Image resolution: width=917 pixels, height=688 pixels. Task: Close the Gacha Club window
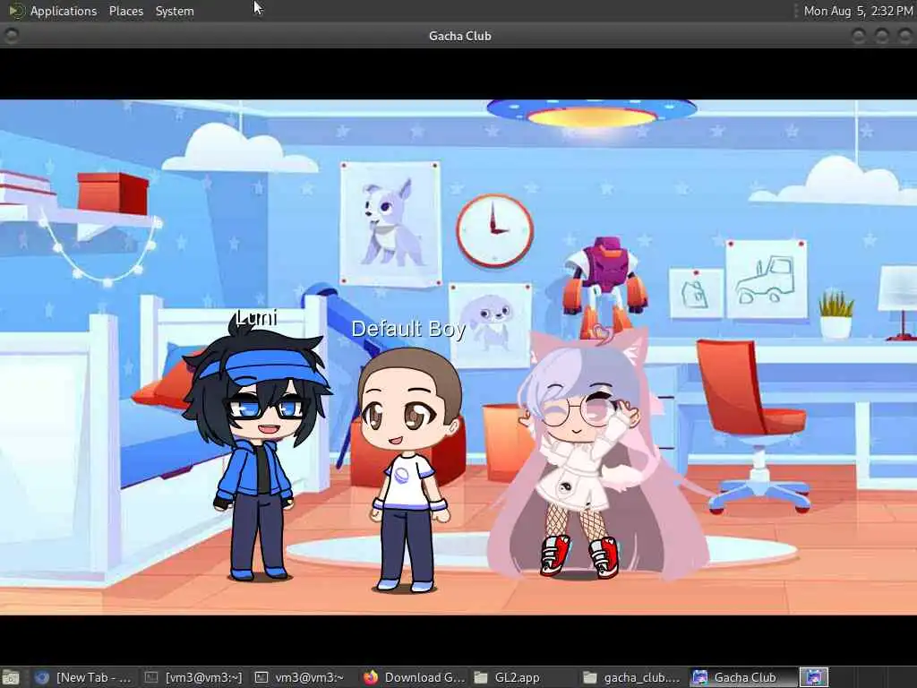(905, 36)
